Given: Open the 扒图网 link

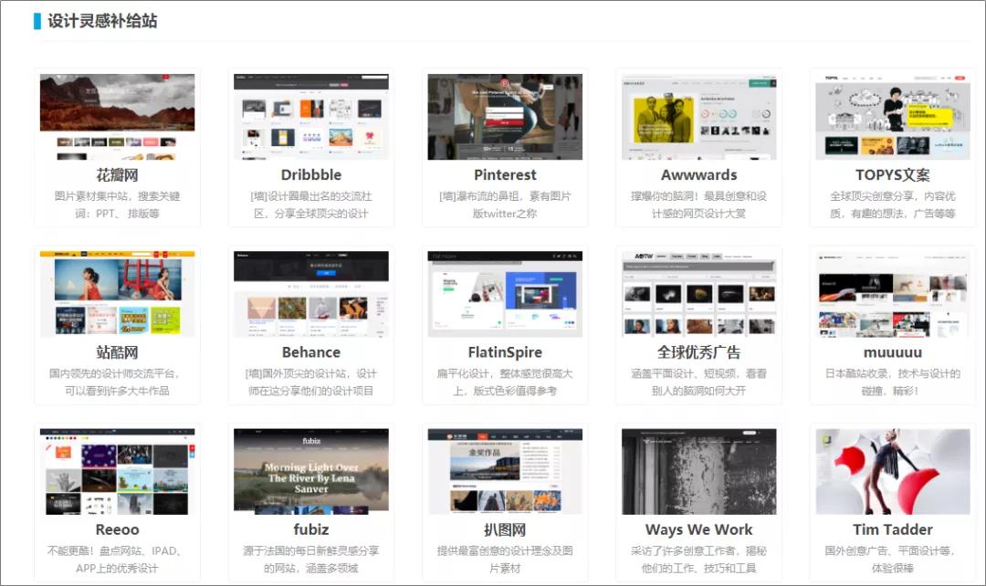Looking at the screenshot, I should [x=504, y=529].
